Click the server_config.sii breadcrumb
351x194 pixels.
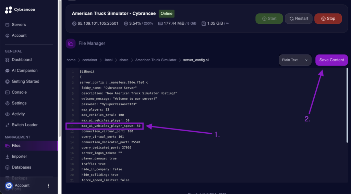[196, 60]
